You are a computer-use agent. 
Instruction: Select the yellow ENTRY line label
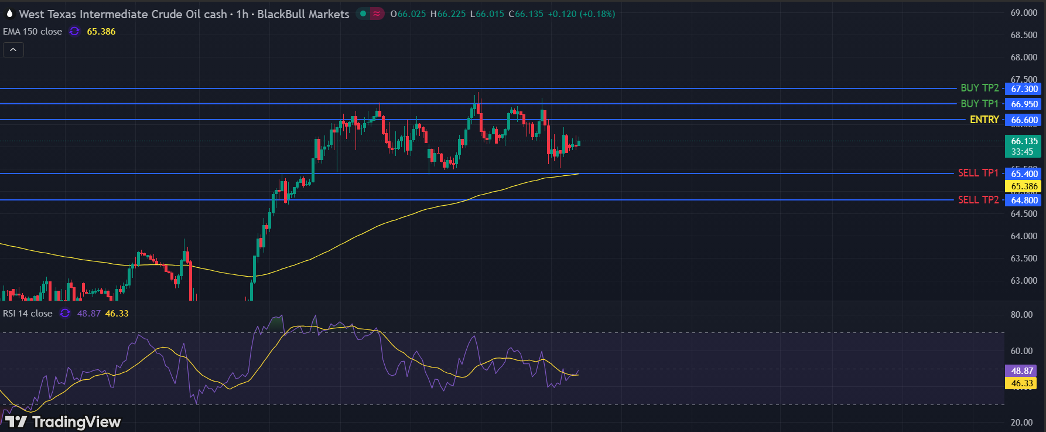984,120
